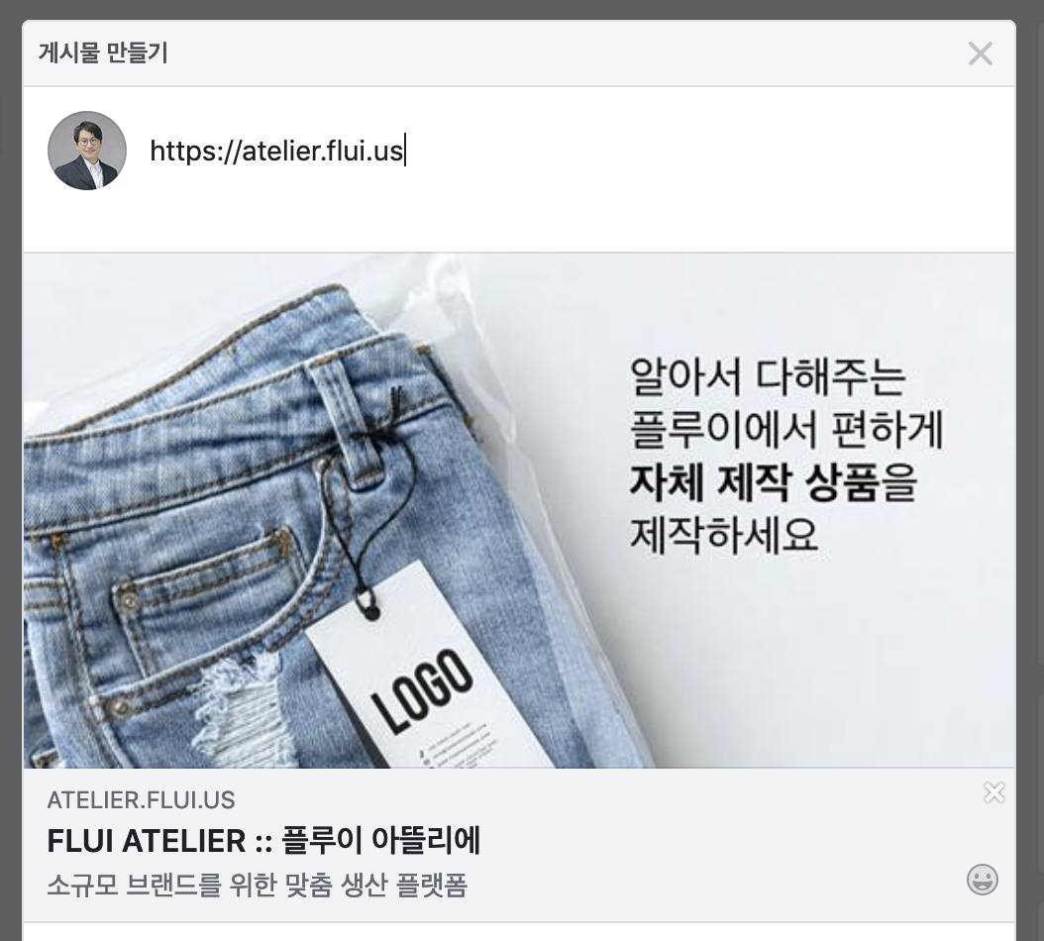Click the https://atelier.flui.us text in post field
Viewport: 1044px width, 941px height.
[276, 151]
